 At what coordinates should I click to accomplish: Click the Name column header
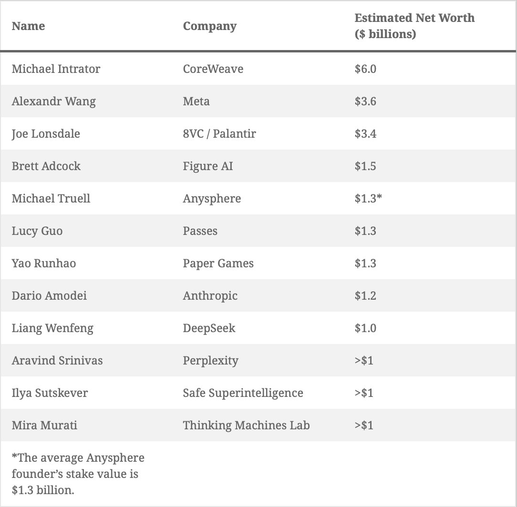coord(28,26)
